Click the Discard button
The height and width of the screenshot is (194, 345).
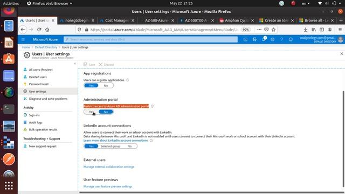pos(106,65)
